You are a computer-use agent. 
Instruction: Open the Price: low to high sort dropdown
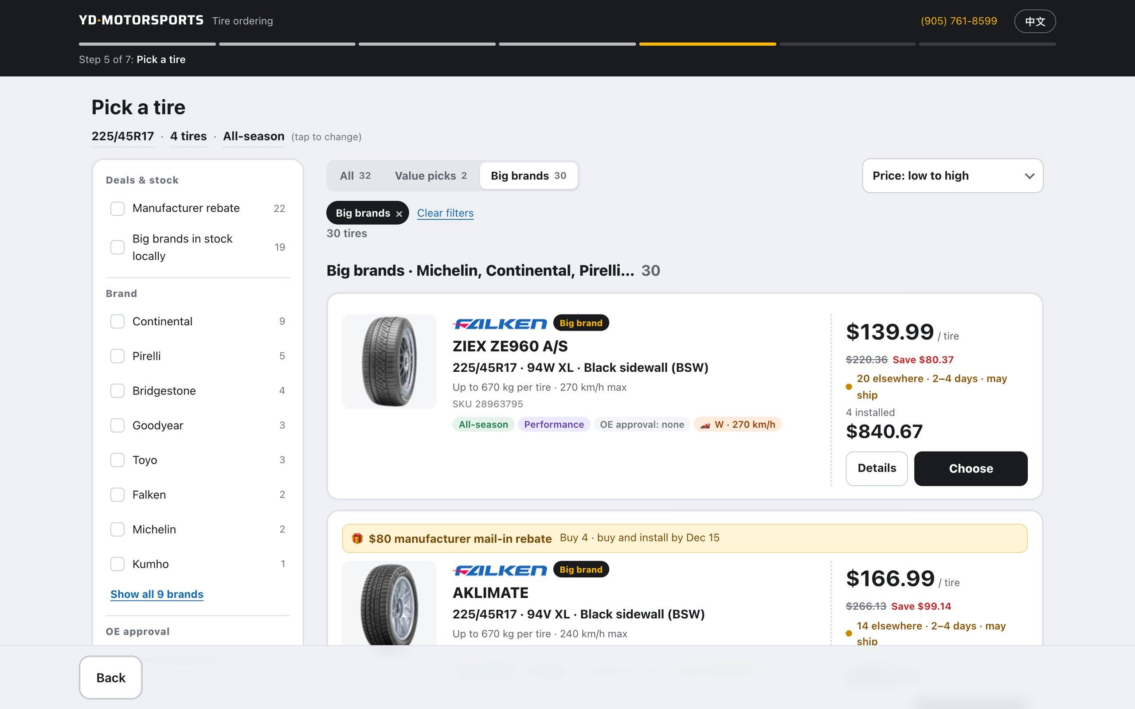click(952, 176)
